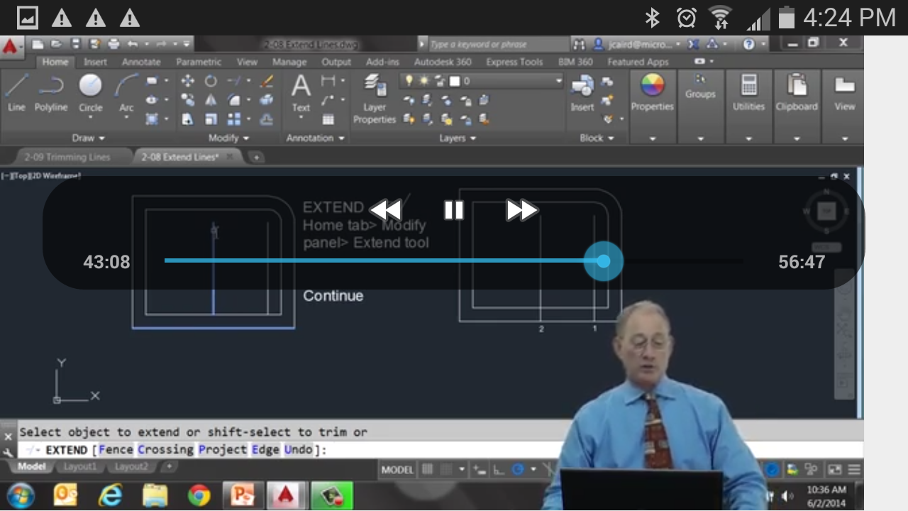
Task: Open Chrome from the Windows taskbar
Action: (199, 495)
